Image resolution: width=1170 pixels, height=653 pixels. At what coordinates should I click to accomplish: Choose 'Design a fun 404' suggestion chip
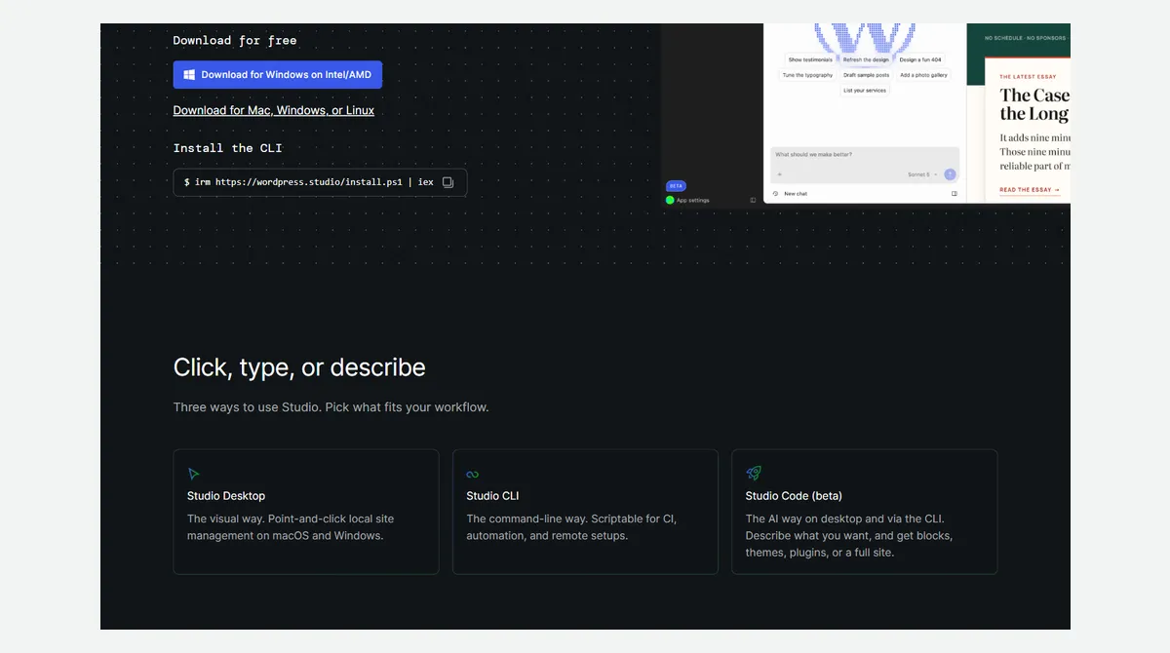921,59
